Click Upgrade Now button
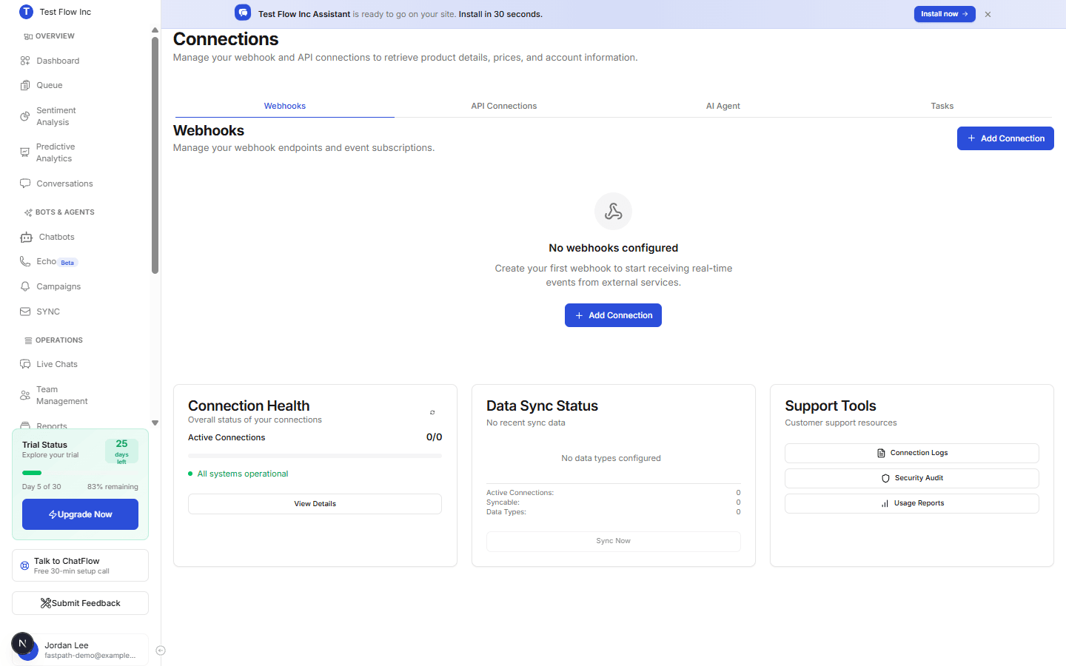1066x666 pixels. 80,514
